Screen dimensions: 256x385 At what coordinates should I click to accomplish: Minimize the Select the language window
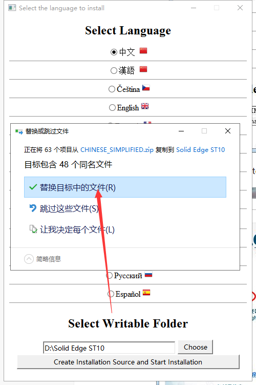(194, 8)
